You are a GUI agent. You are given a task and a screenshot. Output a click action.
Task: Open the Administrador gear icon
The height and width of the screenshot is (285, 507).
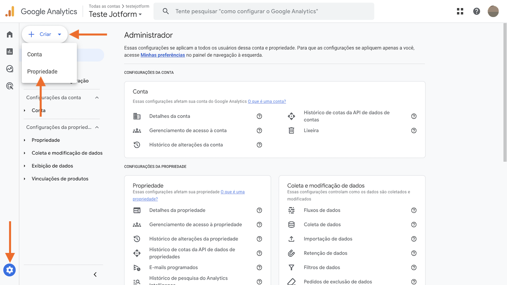[x=10, y=270]
